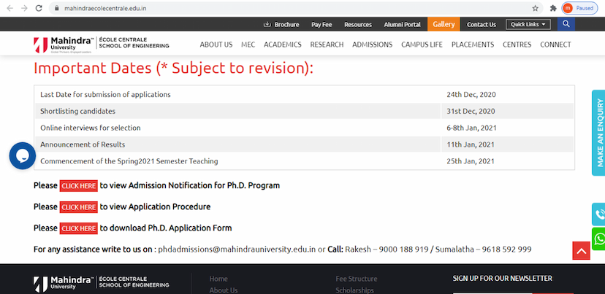Expand the Quick Links dropdown
605x294 pixels.
click(528, 24)
